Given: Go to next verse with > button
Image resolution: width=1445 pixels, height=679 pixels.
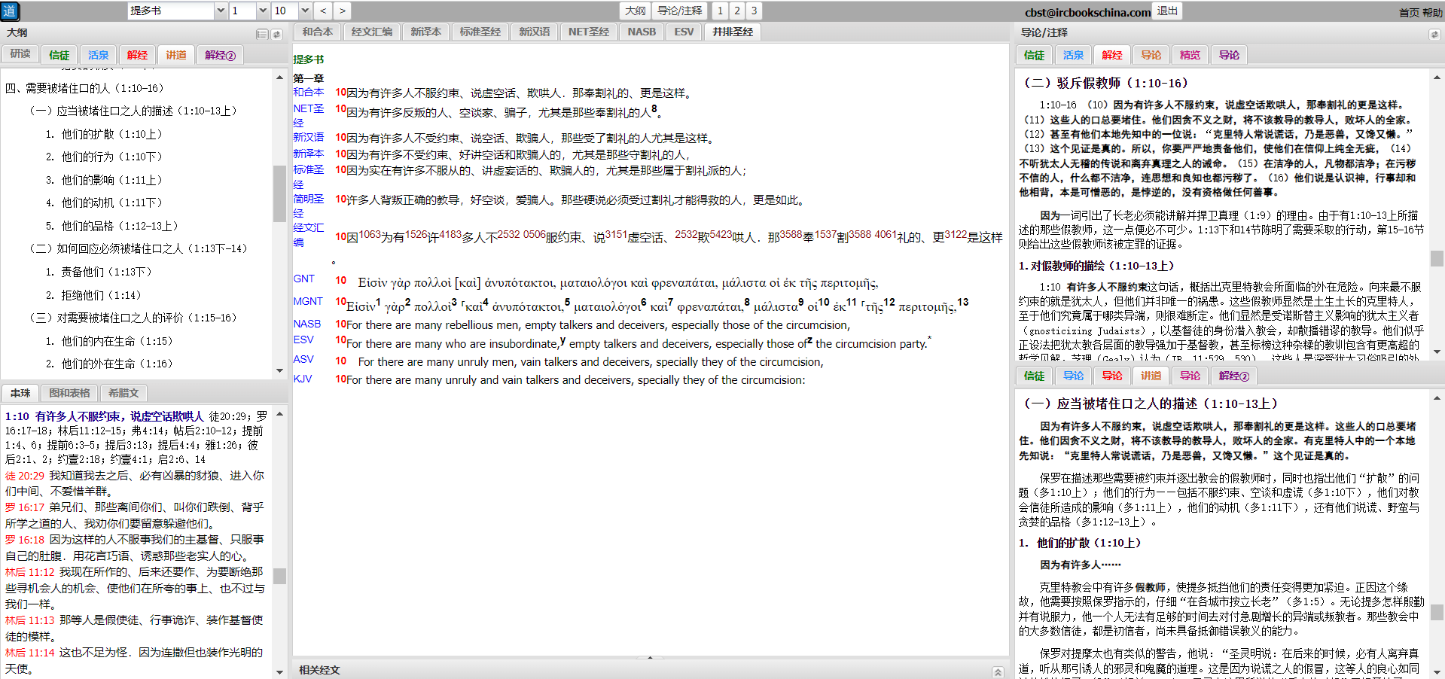Looking at the screenshot, I should (x=342, y=11).
